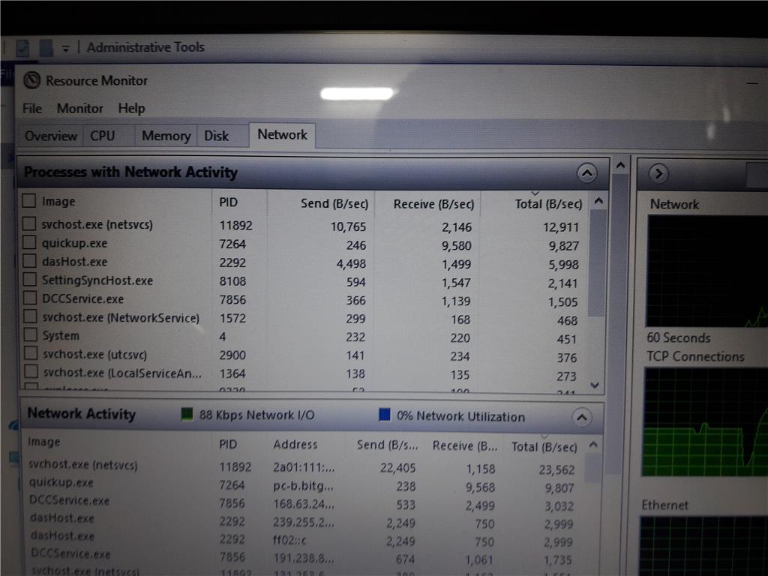Click the TCP Connections graph
The image size is (768, 576).
point(705,421)
